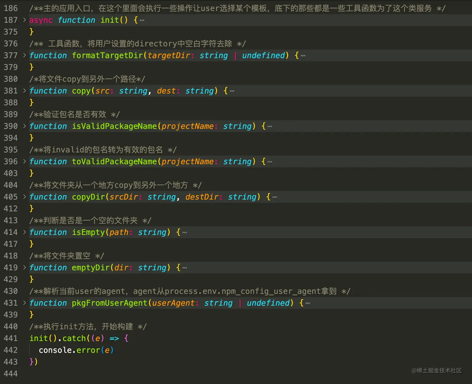Click line number 419 in the gutter
The image size is (472, 384).
pos(11,267)
